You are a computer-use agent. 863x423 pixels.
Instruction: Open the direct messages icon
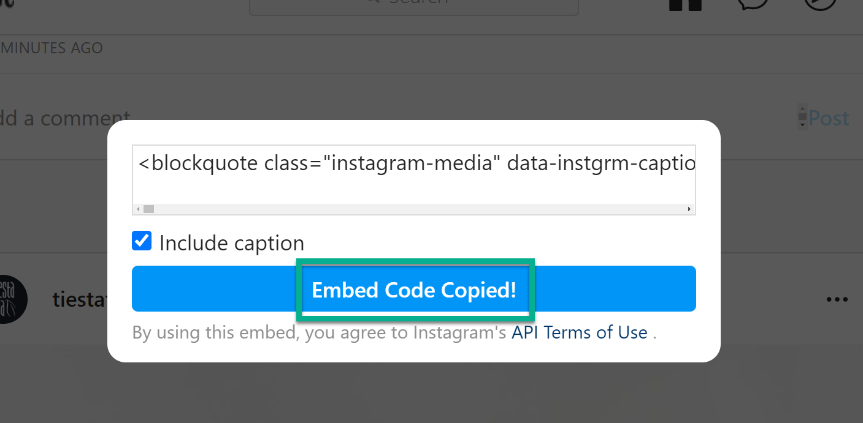[753, 4]
